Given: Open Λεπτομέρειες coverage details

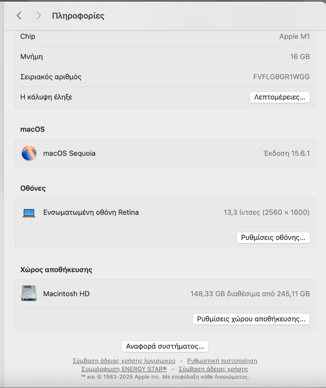Looking at the screenshot, I should click(280, 97).
